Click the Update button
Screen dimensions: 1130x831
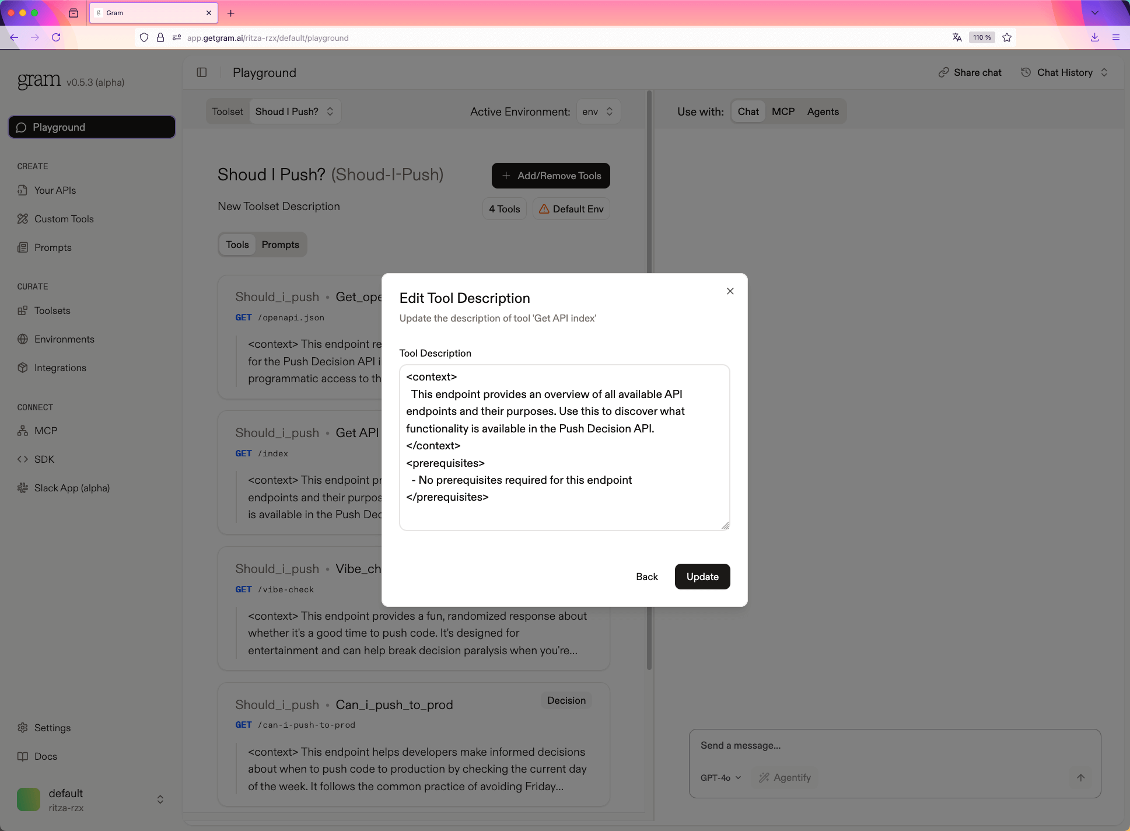702,577
